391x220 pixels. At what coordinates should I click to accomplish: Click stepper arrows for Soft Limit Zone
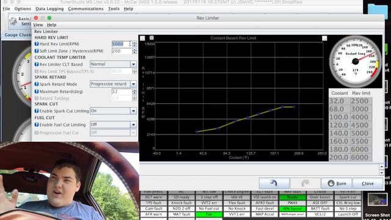click(x=134, y=51)
